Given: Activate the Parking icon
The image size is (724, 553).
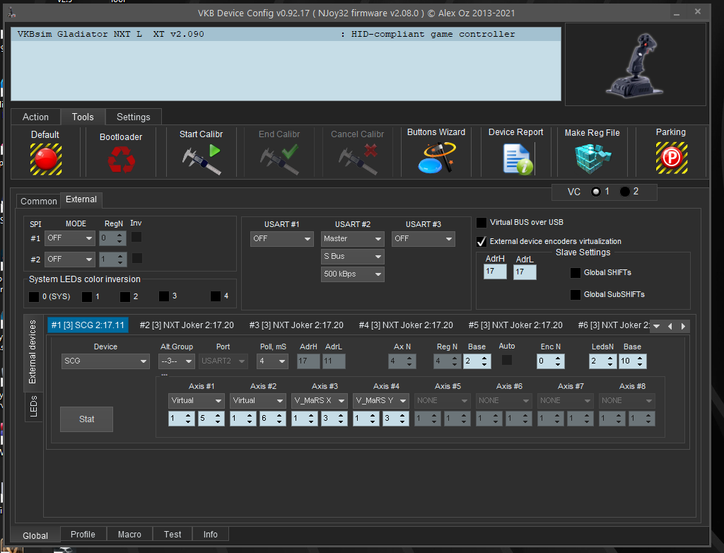Looking at the screenshot, I should click(x=670, y=158).
